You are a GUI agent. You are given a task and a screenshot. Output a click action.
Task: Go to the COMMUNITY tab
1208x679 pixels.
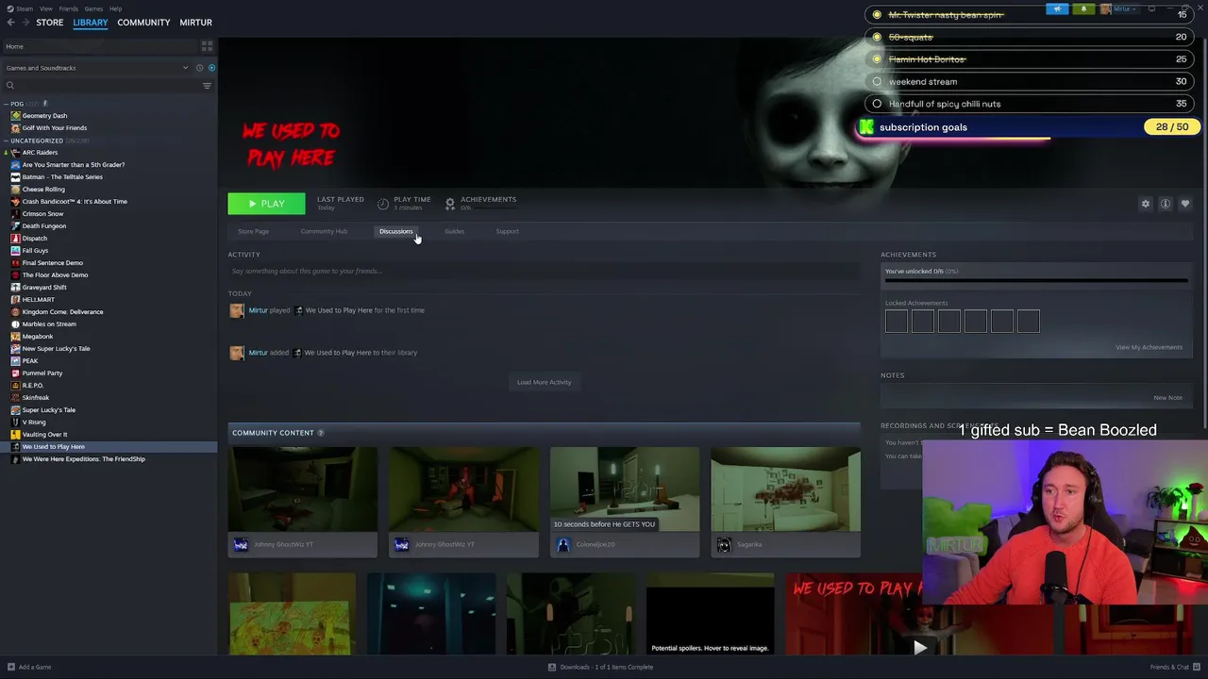(143, 23)
